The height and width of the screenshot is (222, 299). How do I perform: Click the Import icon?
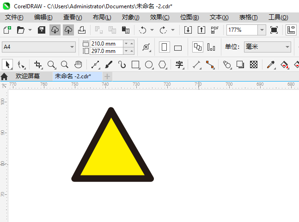coord(188,30)
